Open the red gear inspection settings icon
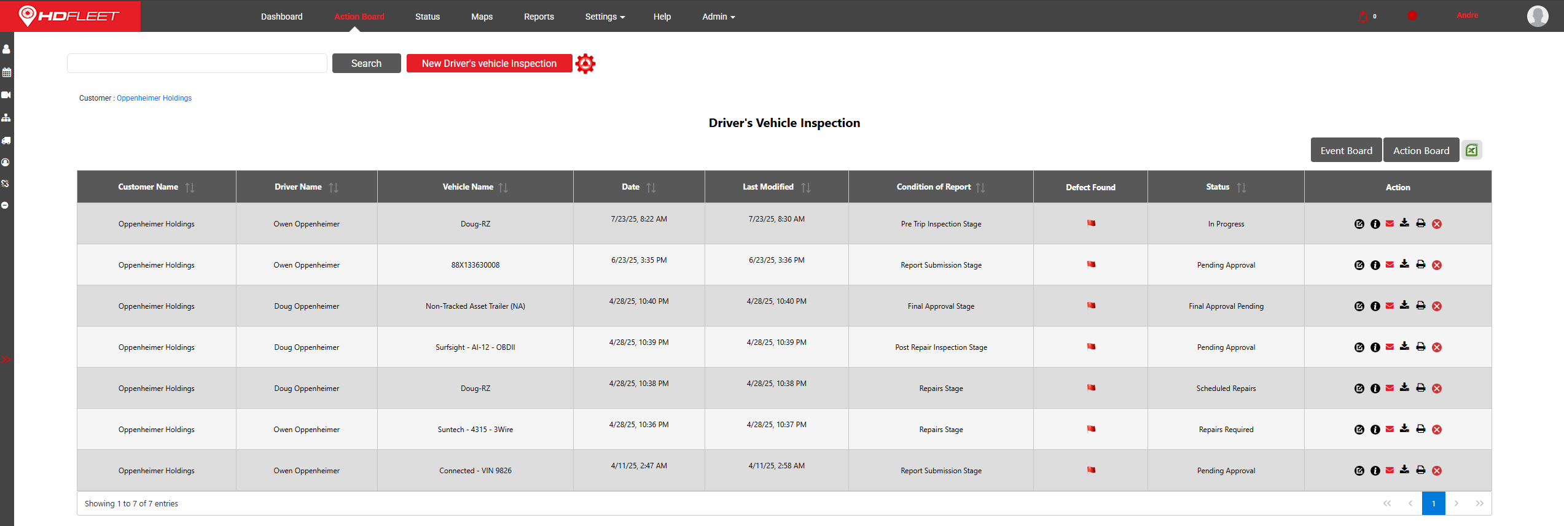 click(x=585, y=63)
